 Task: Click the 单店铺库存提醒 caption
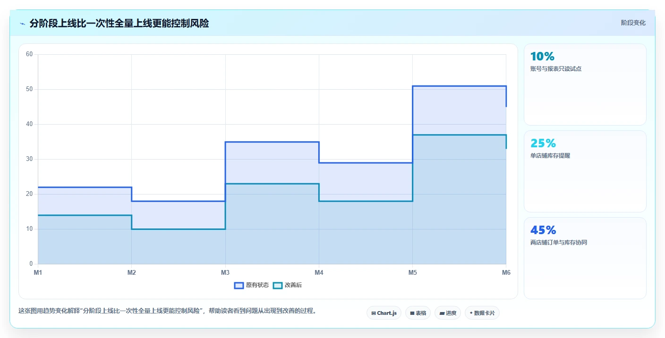550,156
